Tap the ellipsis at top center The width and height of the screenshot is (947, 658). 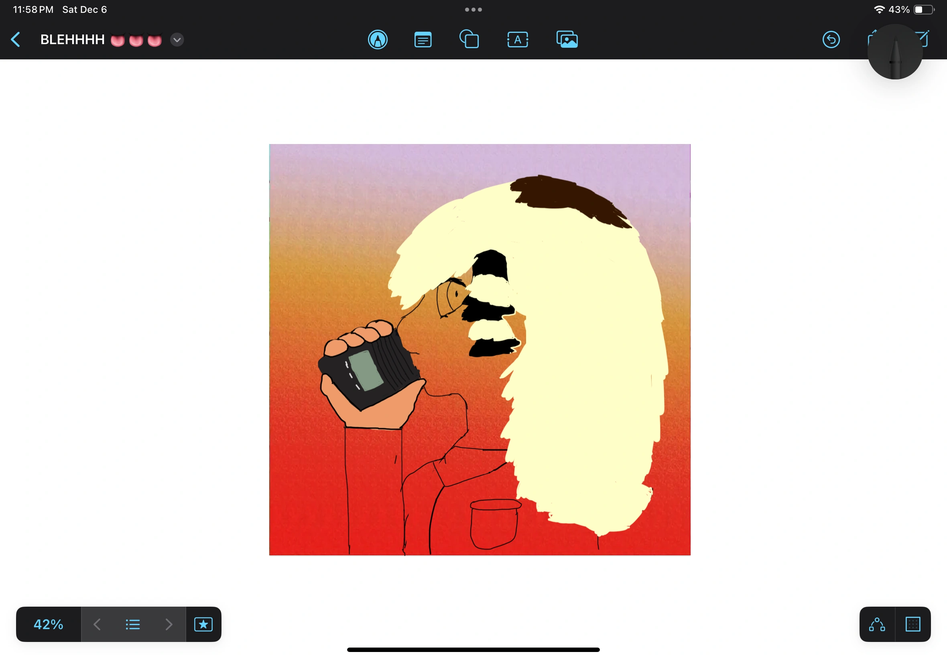[473, 9]
